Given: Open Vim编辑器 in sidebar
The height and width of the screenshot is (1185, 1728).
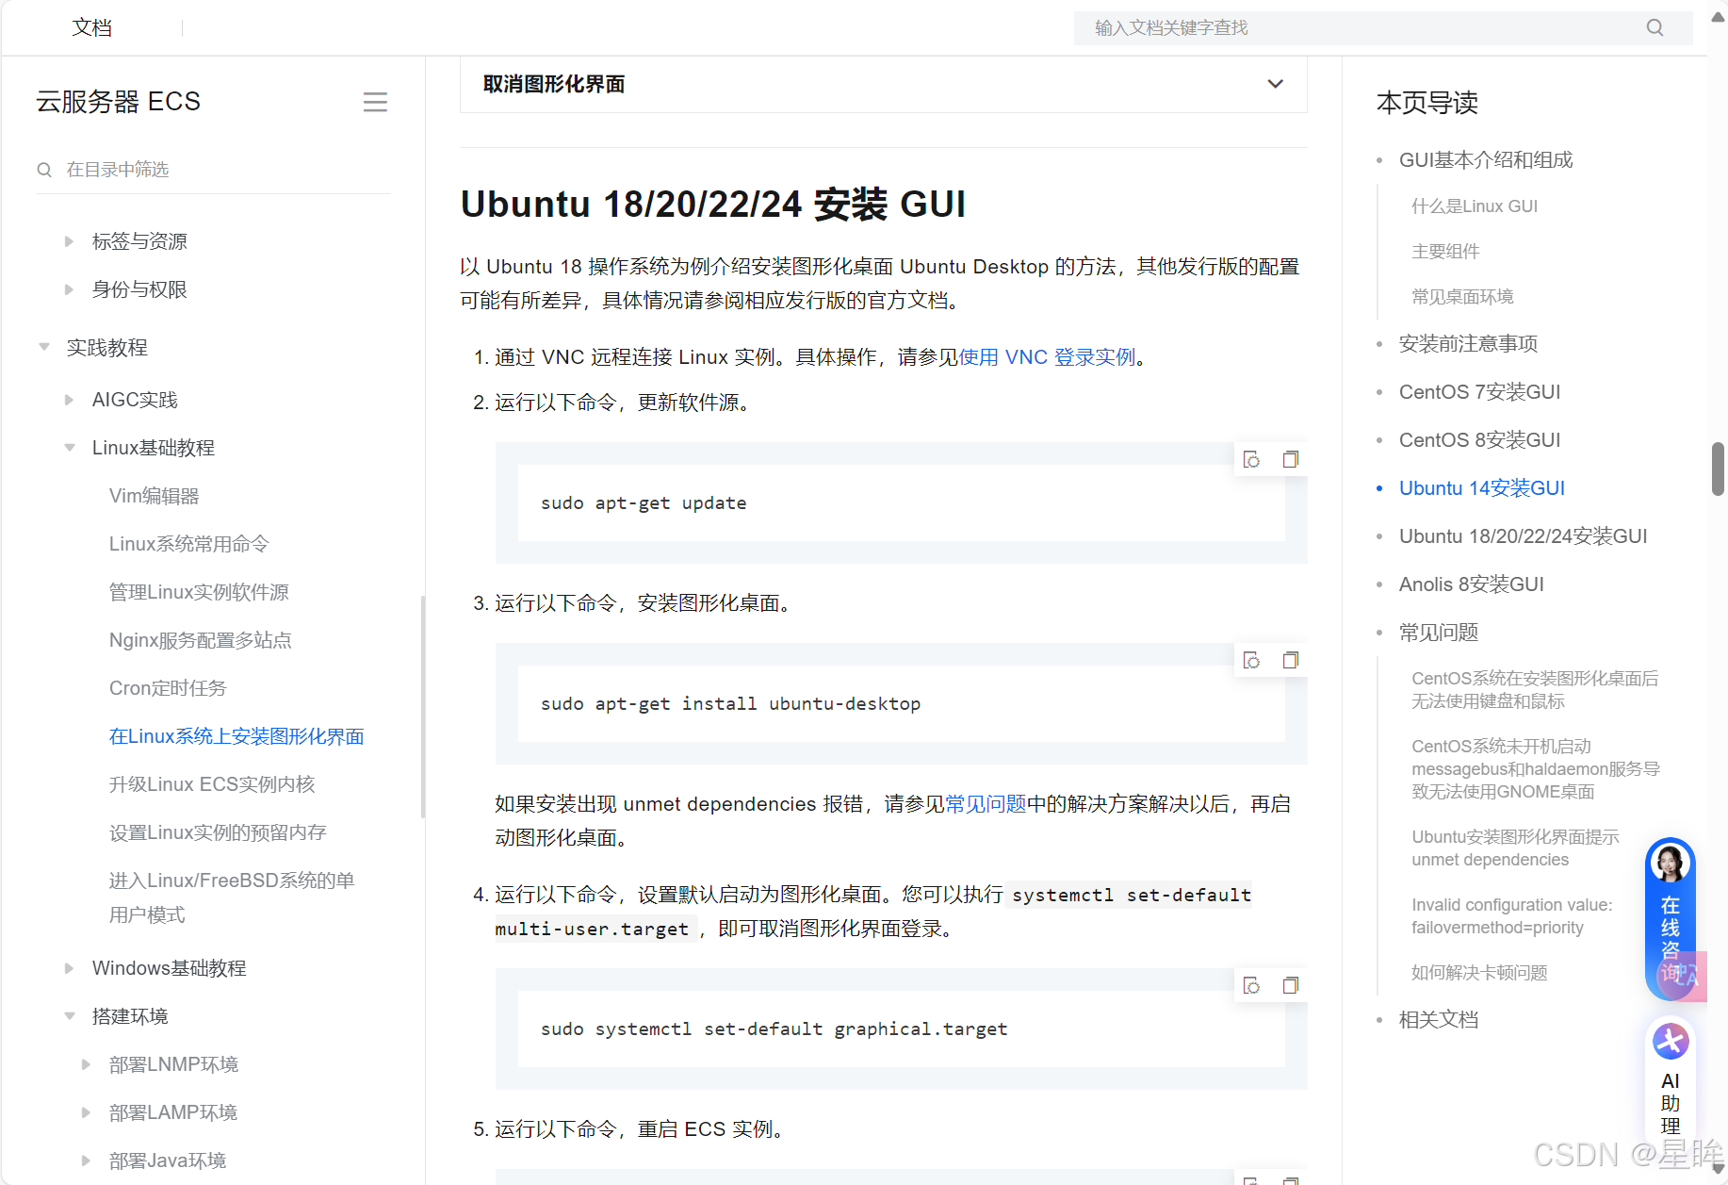Looking at the screenshot, I should (154, 496).
